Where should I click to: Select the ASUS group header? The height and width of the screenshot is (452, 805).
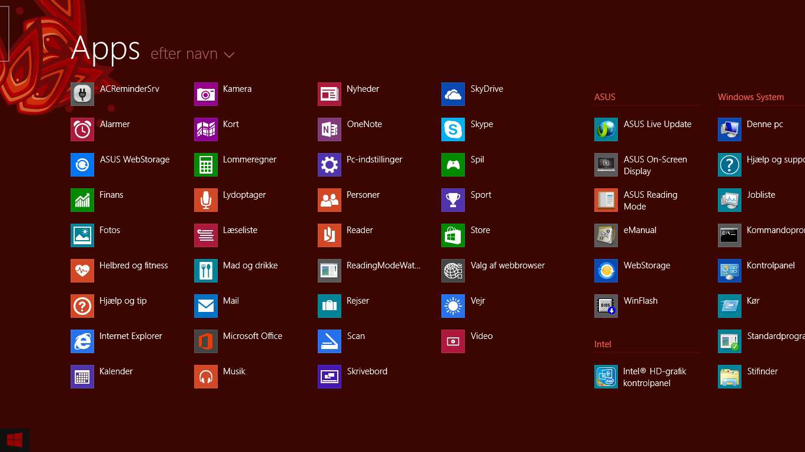tap(605, 97)
